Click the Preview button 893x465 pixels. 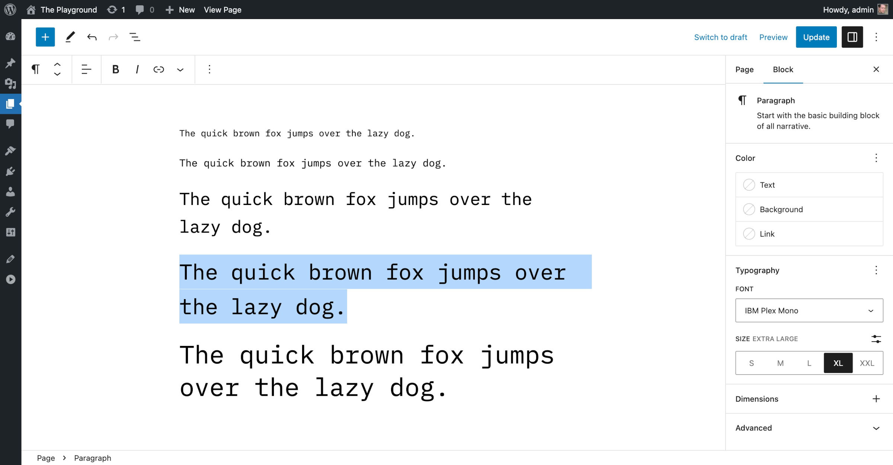tap(773, 37)
